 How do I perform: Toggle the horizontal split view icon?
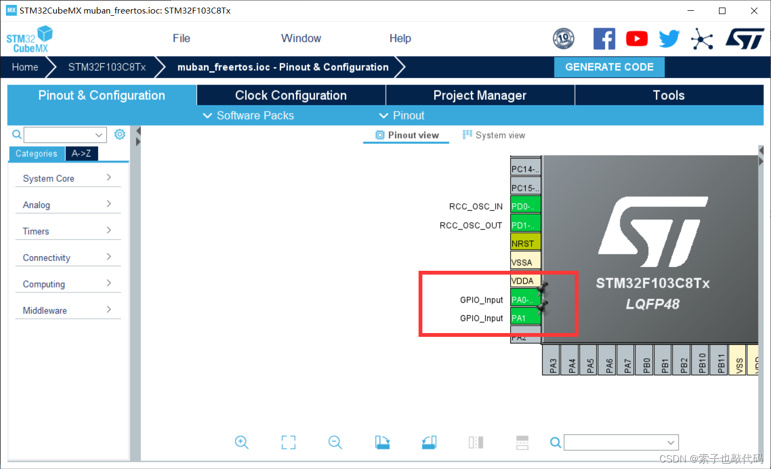(x=522, y=442)
